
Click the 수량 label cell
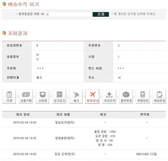point(98,57)
